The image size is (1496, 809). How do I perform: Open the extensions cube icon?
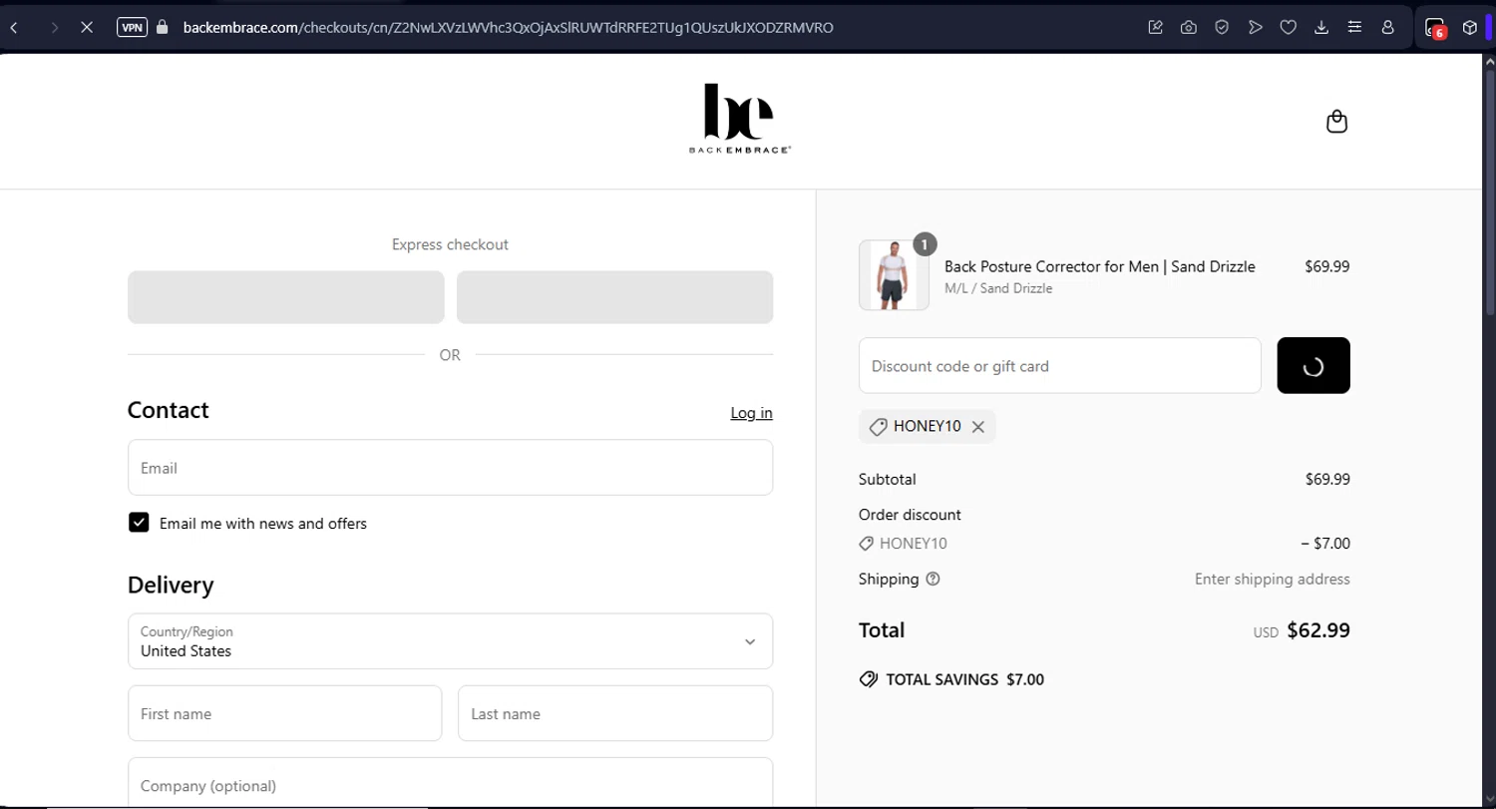(x=1469, y=28)
